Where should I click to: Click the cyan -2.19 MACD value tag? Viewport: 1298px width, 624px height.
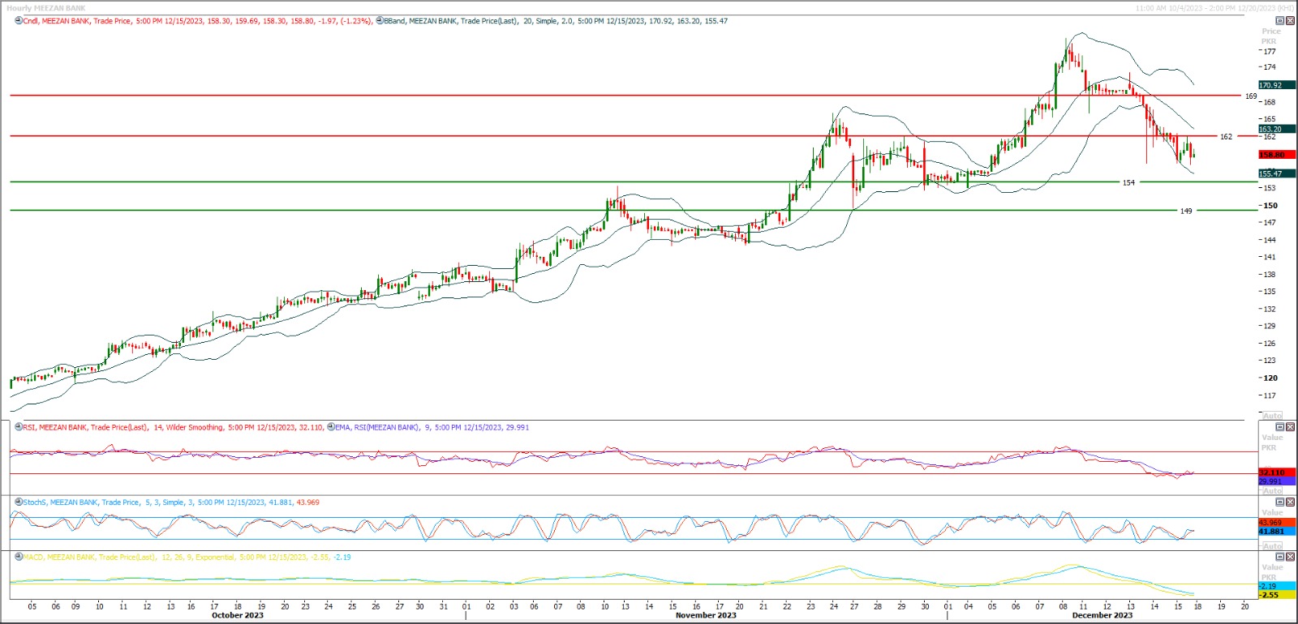1277,586
